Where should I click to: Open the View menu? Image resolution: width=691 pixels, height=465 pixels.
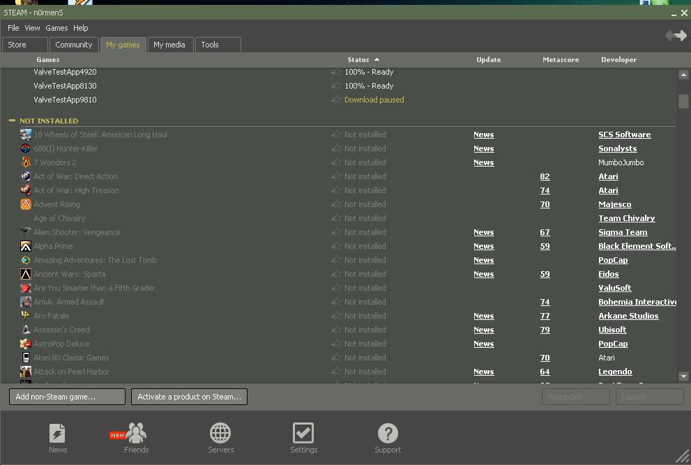(x=32, y=28)
